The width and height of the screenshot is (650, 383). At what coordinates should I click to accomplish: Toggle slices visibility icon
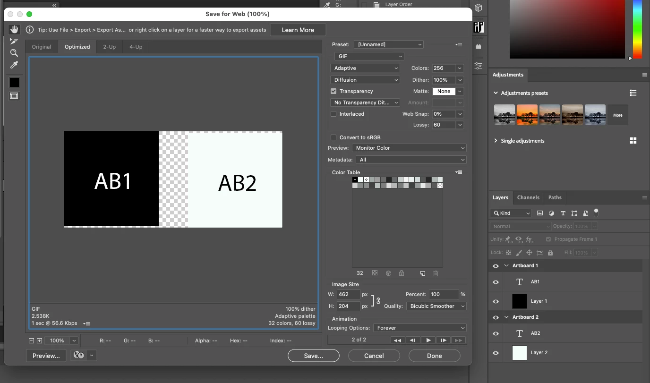click(14, 96)
